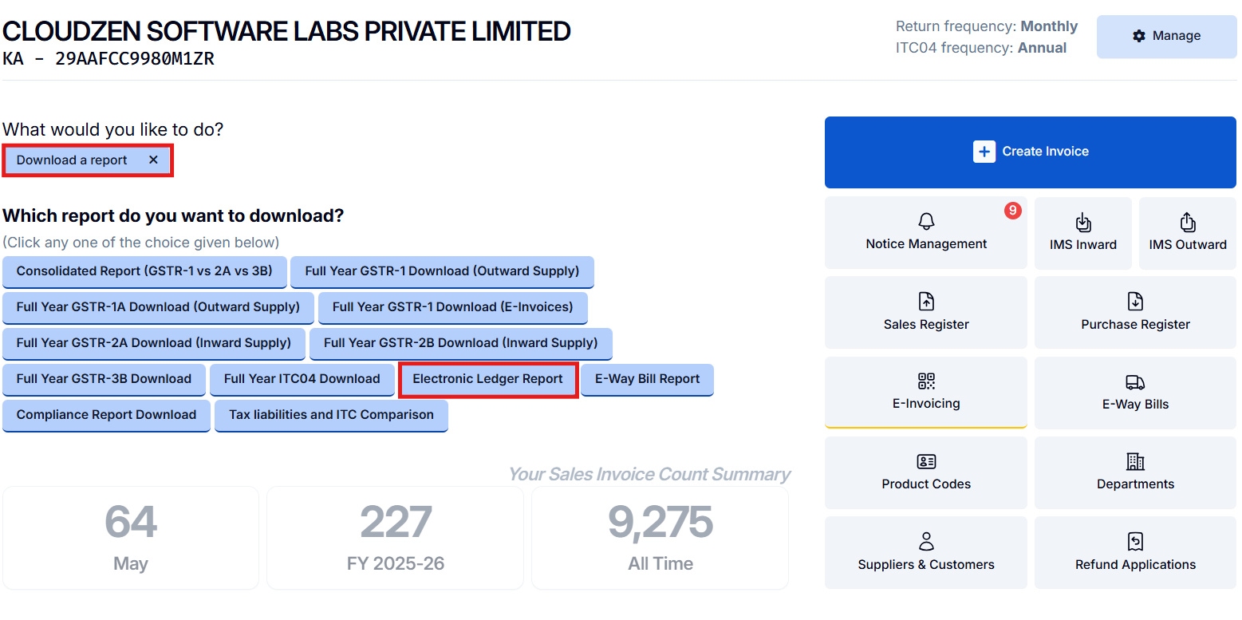Viewport: 1242px width, 620px height.
Task: Open the Sales Register icon
Action: click(926, 302)
